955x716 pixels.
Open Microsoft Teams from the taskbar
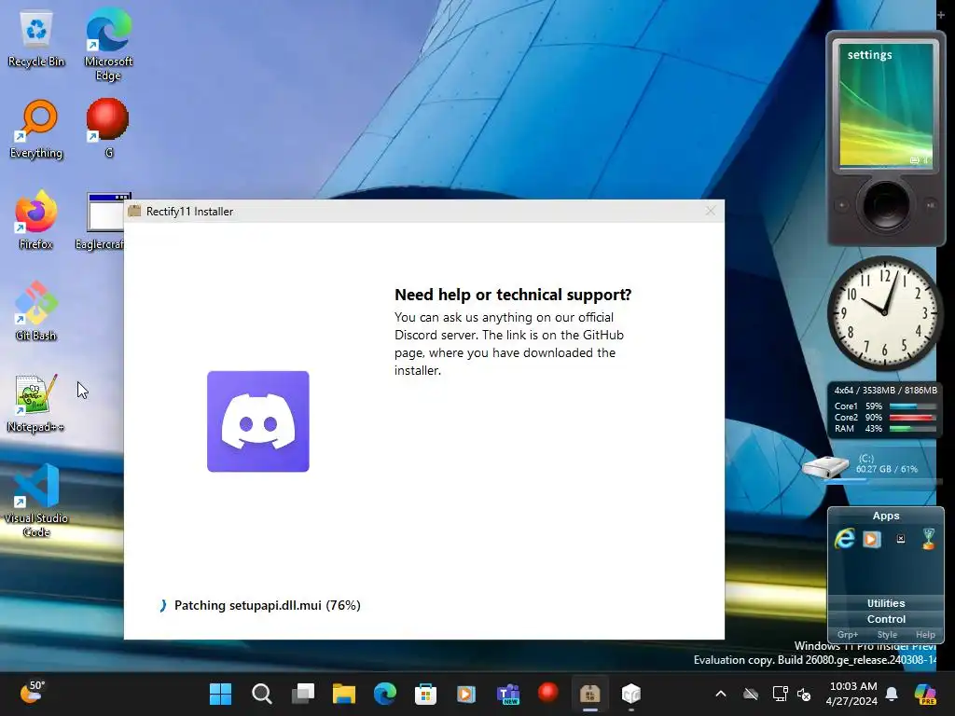click(508, 694)
